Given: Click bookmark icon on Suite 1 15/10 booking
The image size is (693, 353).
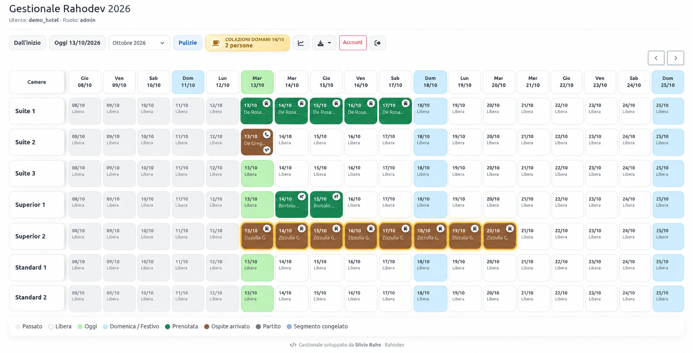Looking at the screenshot, I should [336, 104].
